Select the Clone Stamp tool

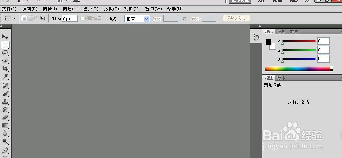pos(5,102)
